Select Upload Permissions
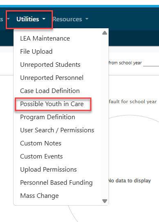 [x=48, y=170]
